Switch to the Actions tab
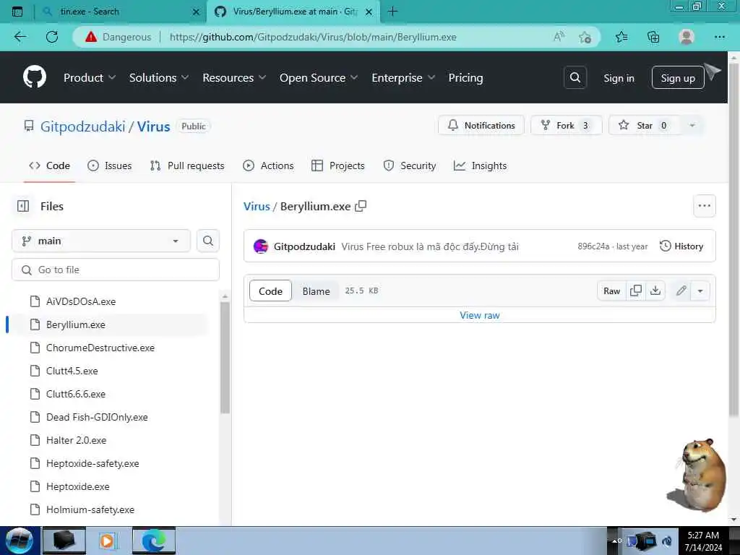The width and height of the screenshot is (740, 555). coord(268,165)
